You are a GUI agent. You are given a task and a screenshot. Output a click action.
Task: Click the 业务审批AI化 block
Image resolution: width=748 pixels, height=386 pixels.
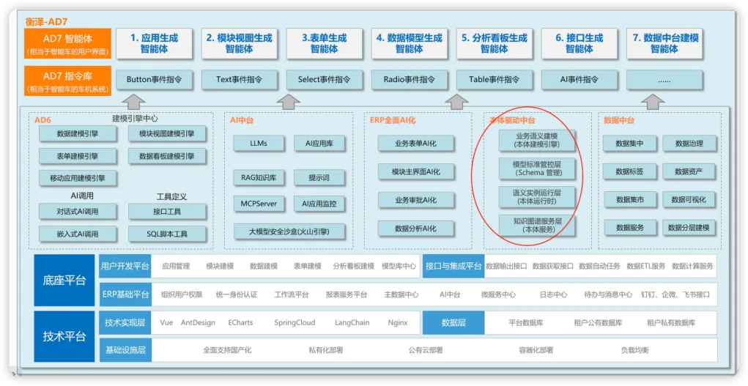point(415,200)
